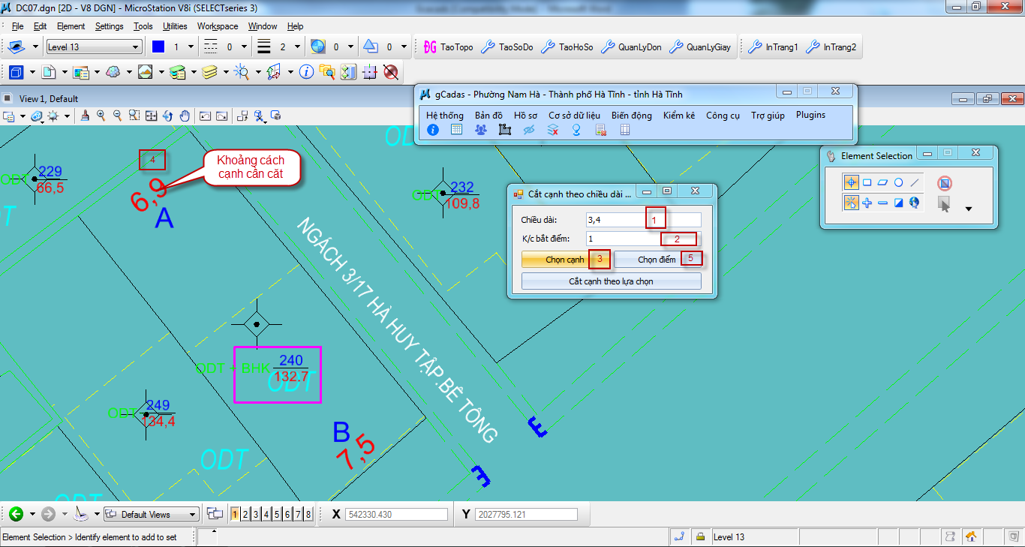Toggle view number 3 button

tap(256, 514)
